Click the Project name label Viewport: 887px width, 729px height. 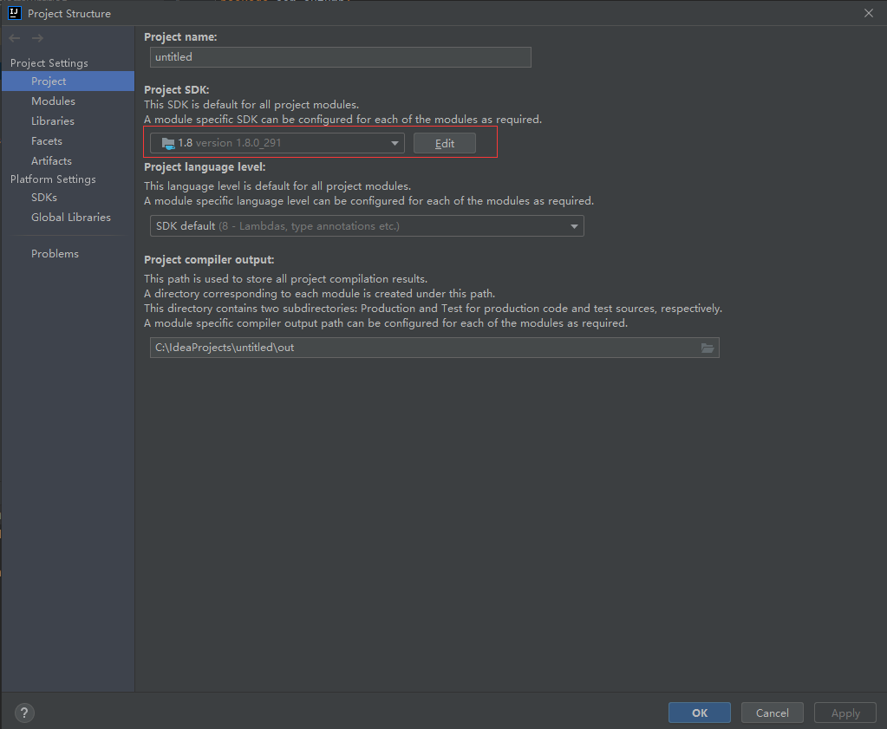[x=180, y=36]
